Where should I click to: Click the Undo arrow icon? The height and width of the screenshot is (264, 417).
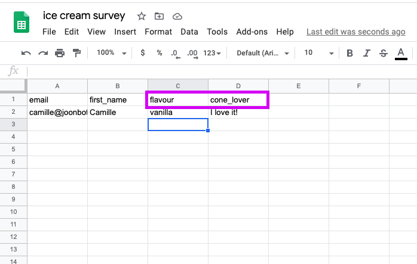point(26,53)
